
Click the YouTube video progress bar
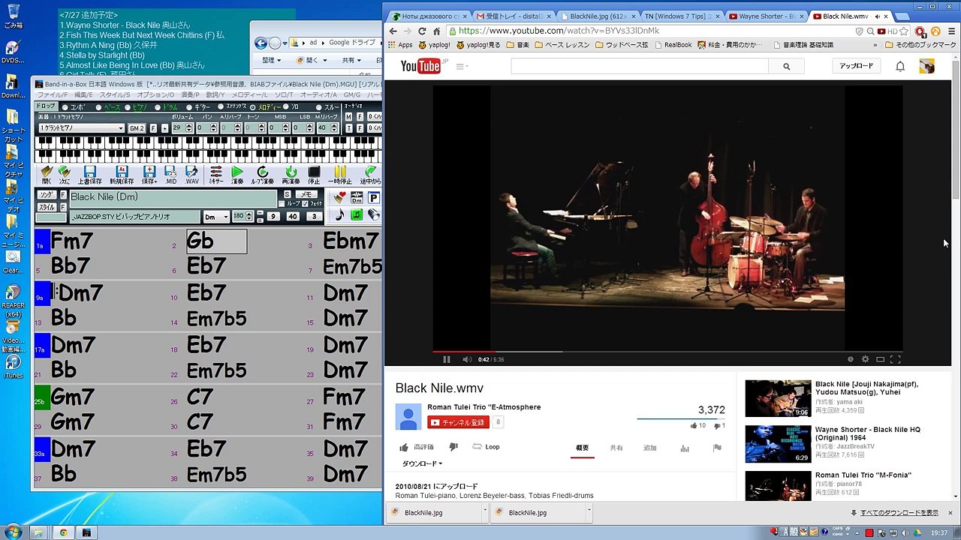coord(667,351)
